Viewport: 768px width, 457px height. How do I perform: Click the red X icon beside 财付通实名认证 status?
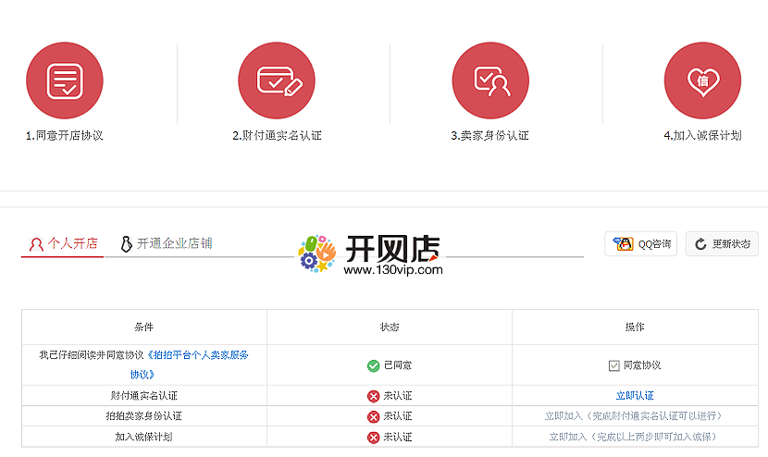tap(373, 396)
